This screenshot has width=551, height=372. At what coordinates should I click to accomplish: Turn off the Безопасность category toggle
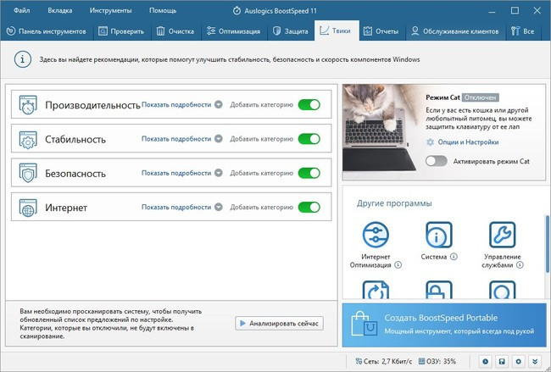[309, 173]
